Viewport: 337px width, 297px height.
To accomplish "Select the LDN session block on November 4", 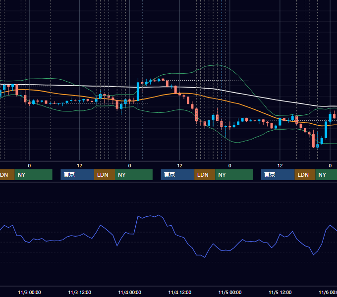I will [205, 175].
